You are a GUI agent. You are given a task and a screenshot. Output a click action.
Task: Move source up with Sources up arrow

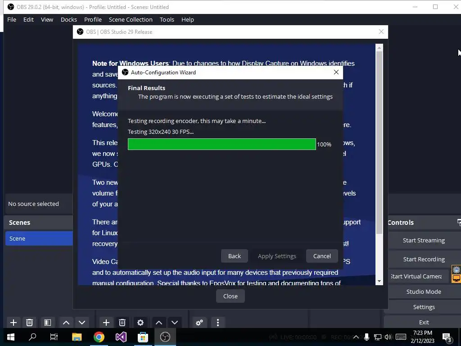tap(159, 323)
